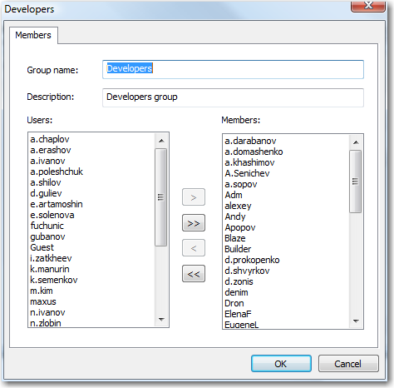
Task: Click the single < remove button
Action: pyautogui.click(x=194, y=248)
